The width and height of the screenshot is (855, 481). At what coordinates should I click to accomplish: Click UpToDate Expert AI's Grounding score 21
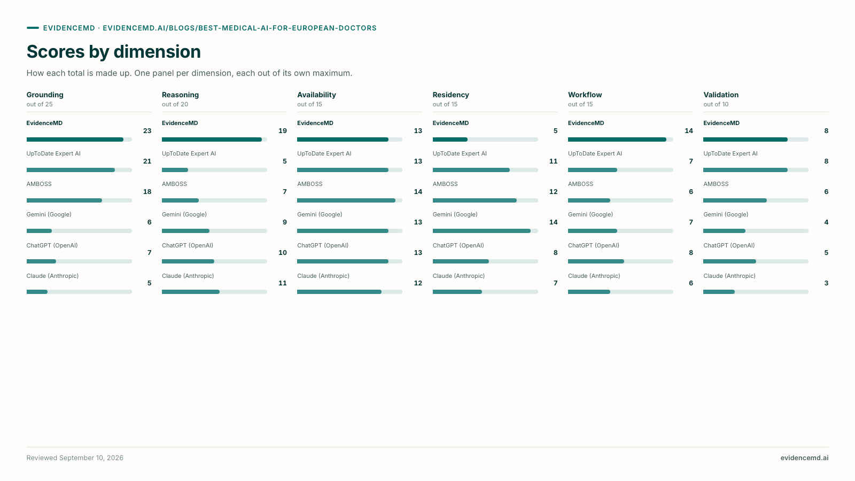147,161
